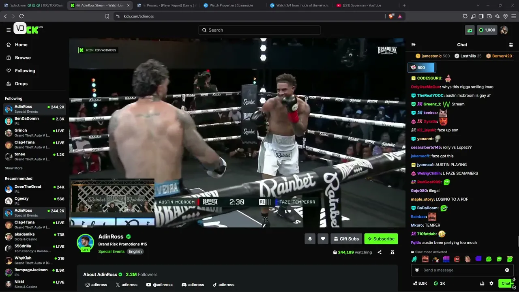Open the tab search dropdown arrow
519x292 pixels.
[478, 5]
